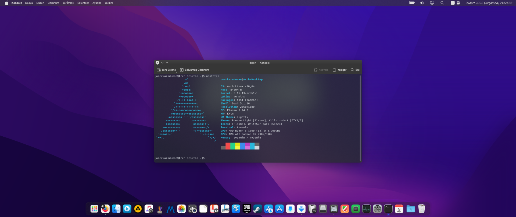The image size is (516, 217).
Task: Open the activity monitor pulse-graph icon
Action: click(367, 209)
